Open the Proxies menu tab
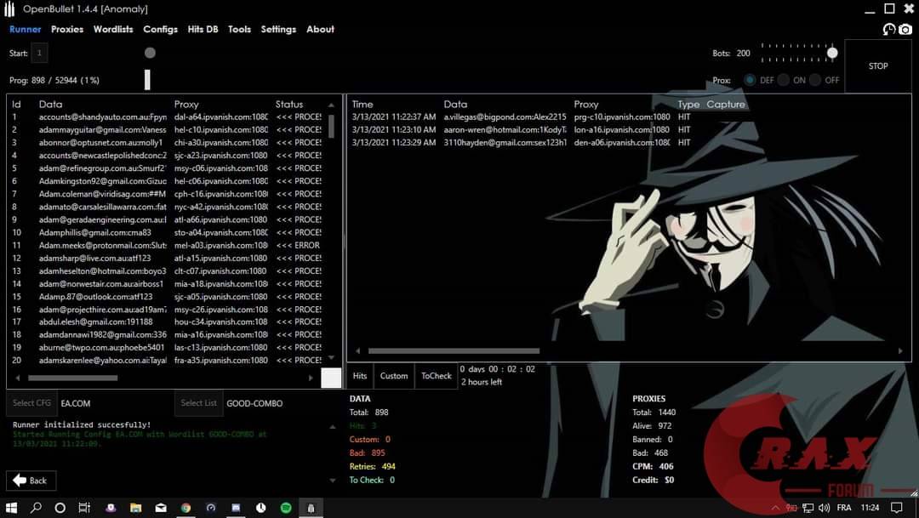919x518 pixels. [67, 29]
